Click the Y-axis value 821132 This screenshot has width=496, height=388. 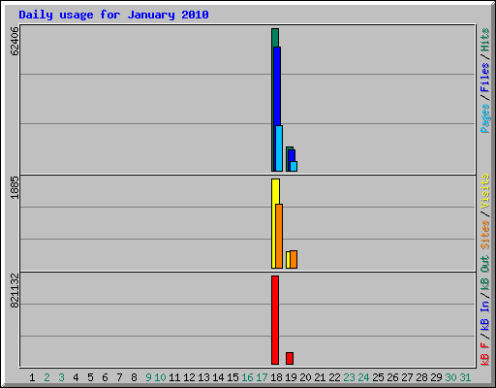tap(15, 291)
